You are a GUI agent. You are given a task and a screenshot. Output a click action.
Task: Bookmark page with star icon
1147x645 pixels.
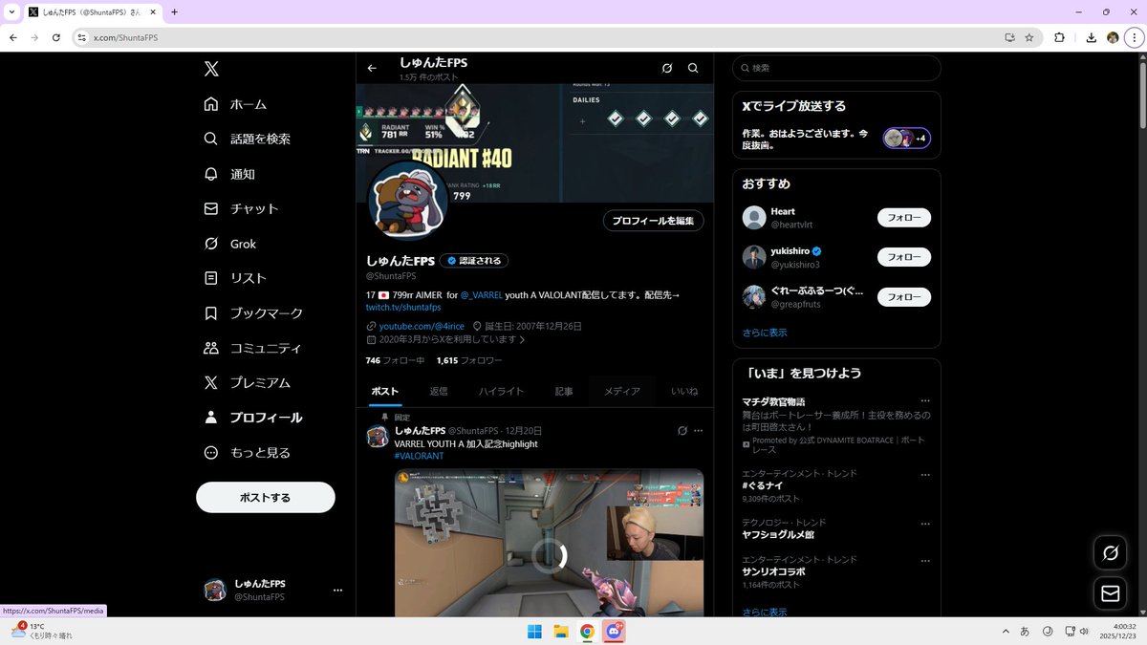1028,37
